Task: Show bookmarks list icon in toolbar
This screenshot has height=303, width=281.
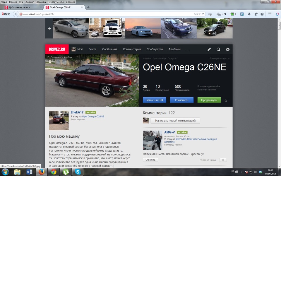Action: [262, 14]
